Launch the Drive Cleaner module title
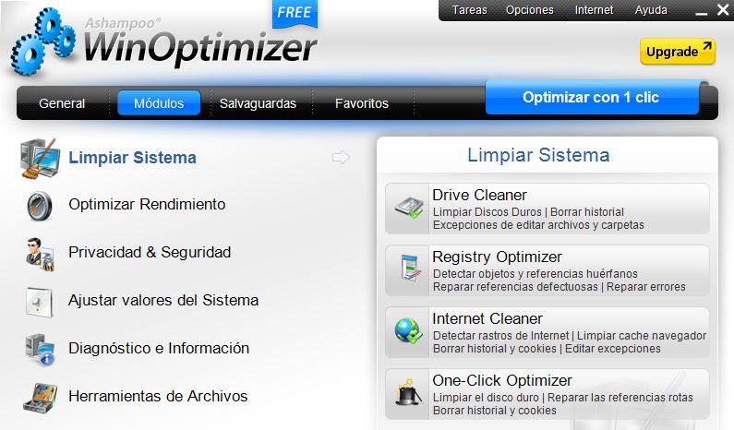The width and height of the screenshot is (734, 430). [x=479, y=195]
